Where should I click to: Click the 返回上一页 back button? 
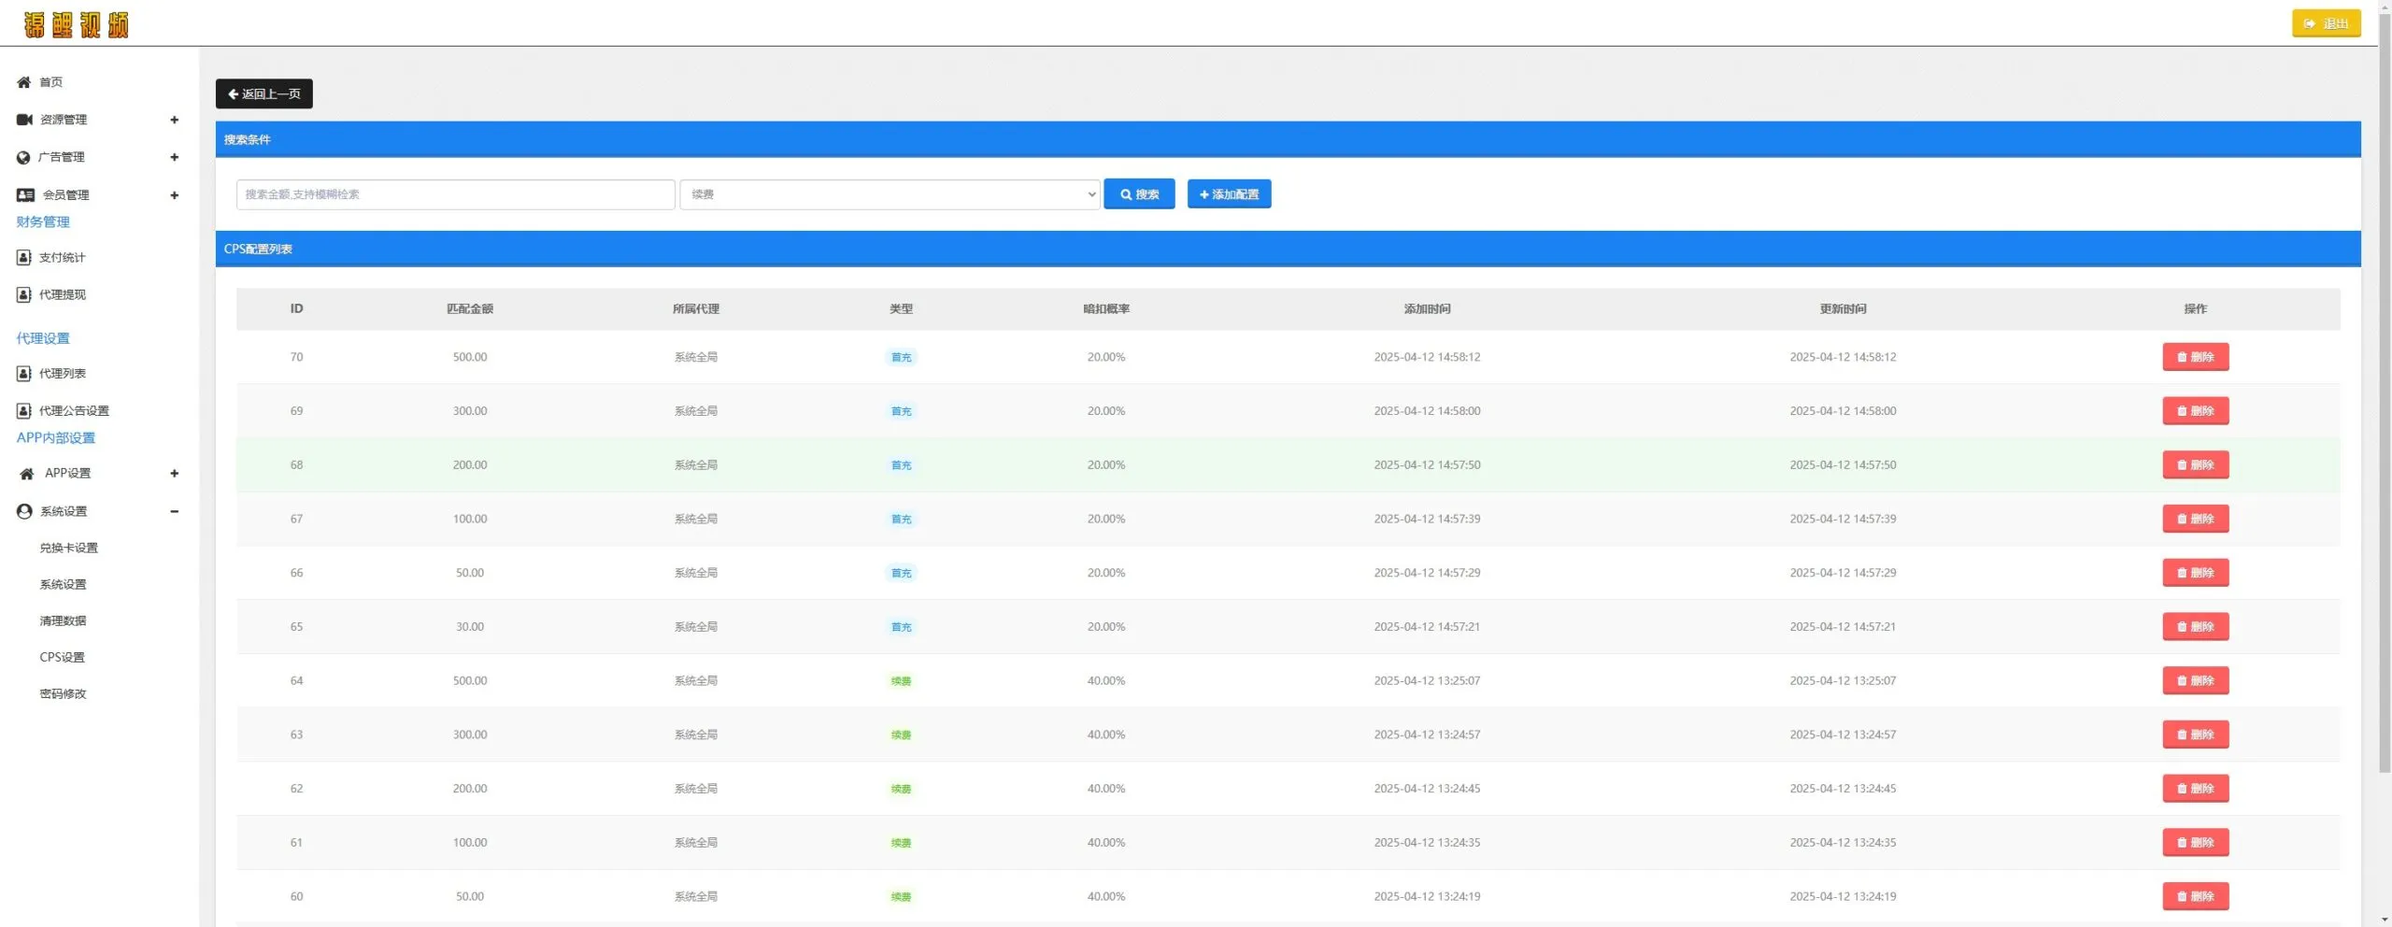pyautogui.click(x=264, y=93)
